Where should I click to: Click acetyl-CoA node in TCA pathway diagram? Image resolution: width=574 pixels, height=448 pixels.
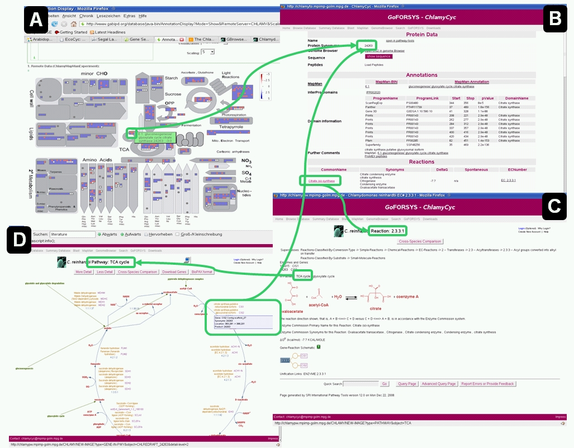coord(186,288)
